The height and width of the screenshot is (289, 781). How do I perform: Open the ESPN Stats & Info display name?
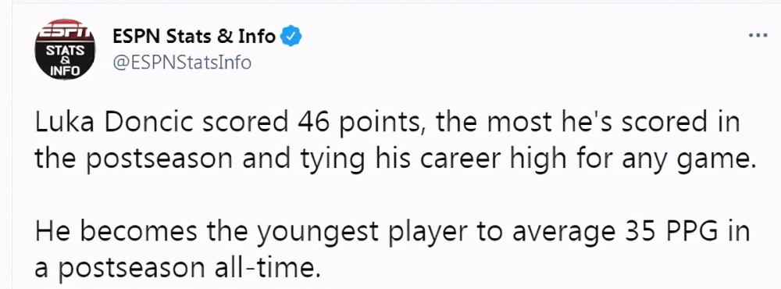(194, 37)
